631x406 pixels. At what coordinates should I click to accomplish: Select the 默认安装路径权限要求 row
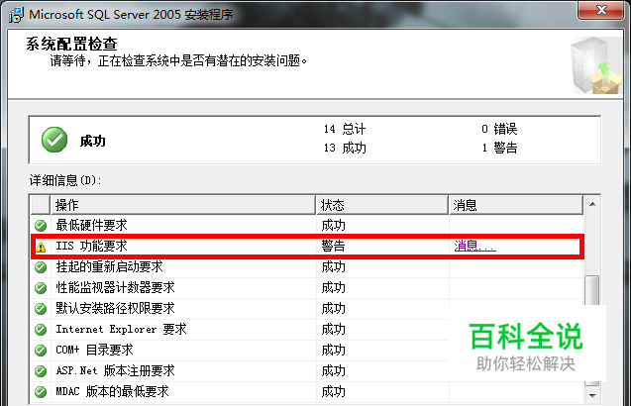click(x=307, y=309)
